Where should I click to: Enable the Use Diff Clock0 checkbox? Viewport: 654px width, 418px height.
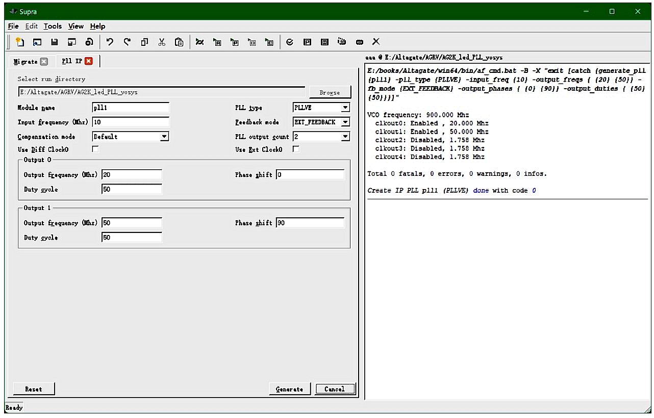(x=95, y=149)
